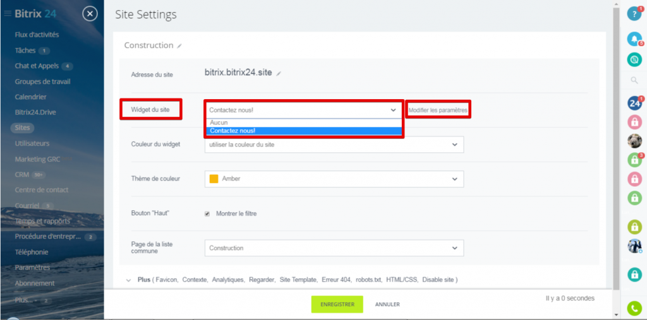Click the ENREGISTRER button
The width and height of the screenshot is (647, 320).
[x=337, y=304]
